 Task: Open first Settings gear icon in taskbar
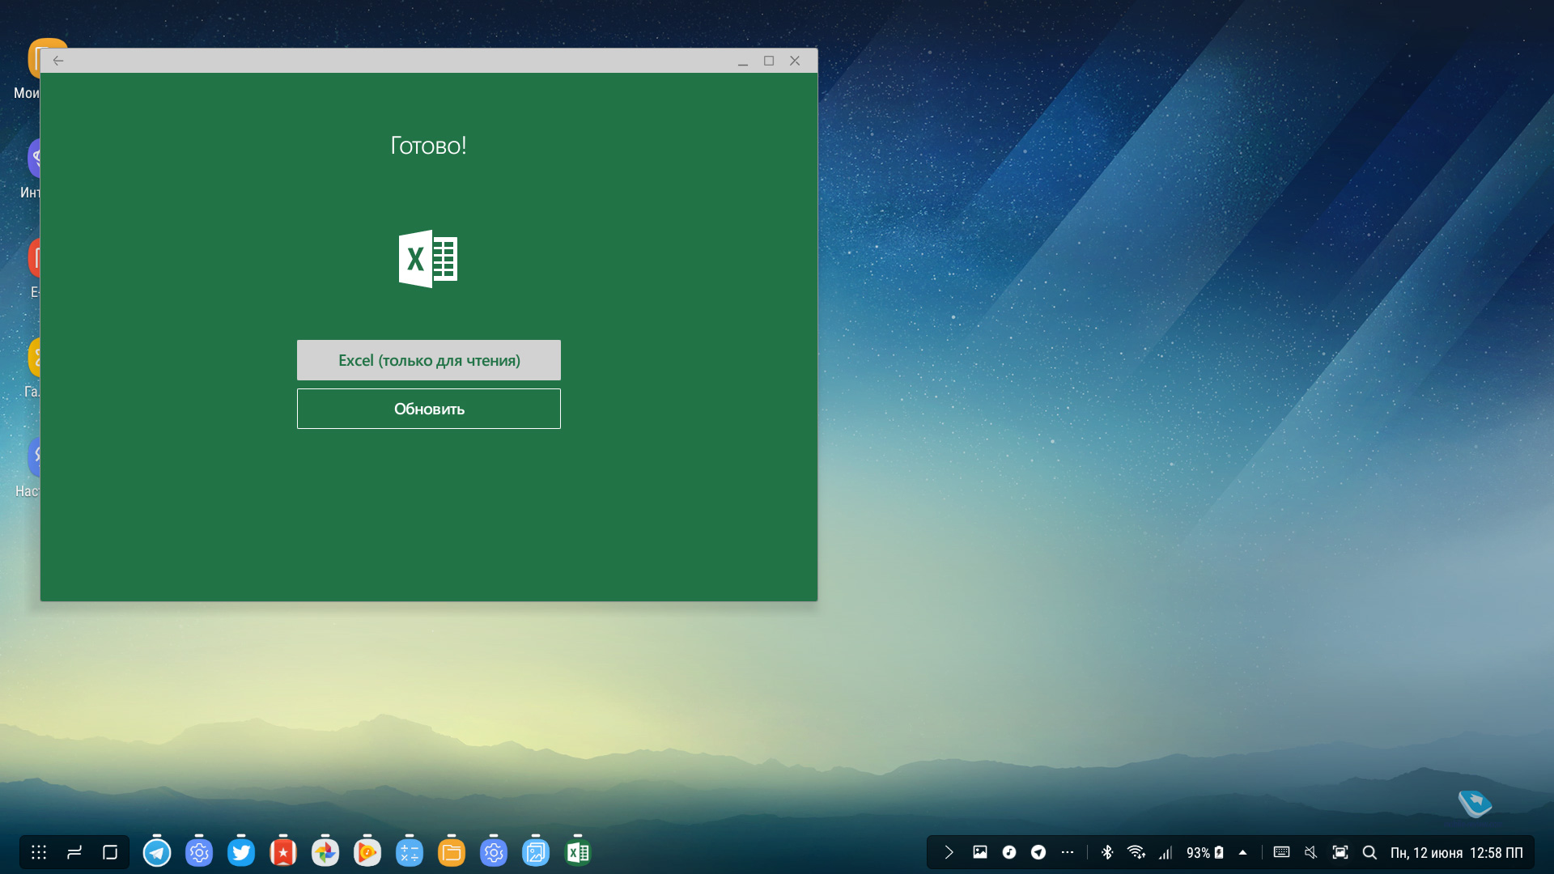pyautogui.click(x=199, y=852)
